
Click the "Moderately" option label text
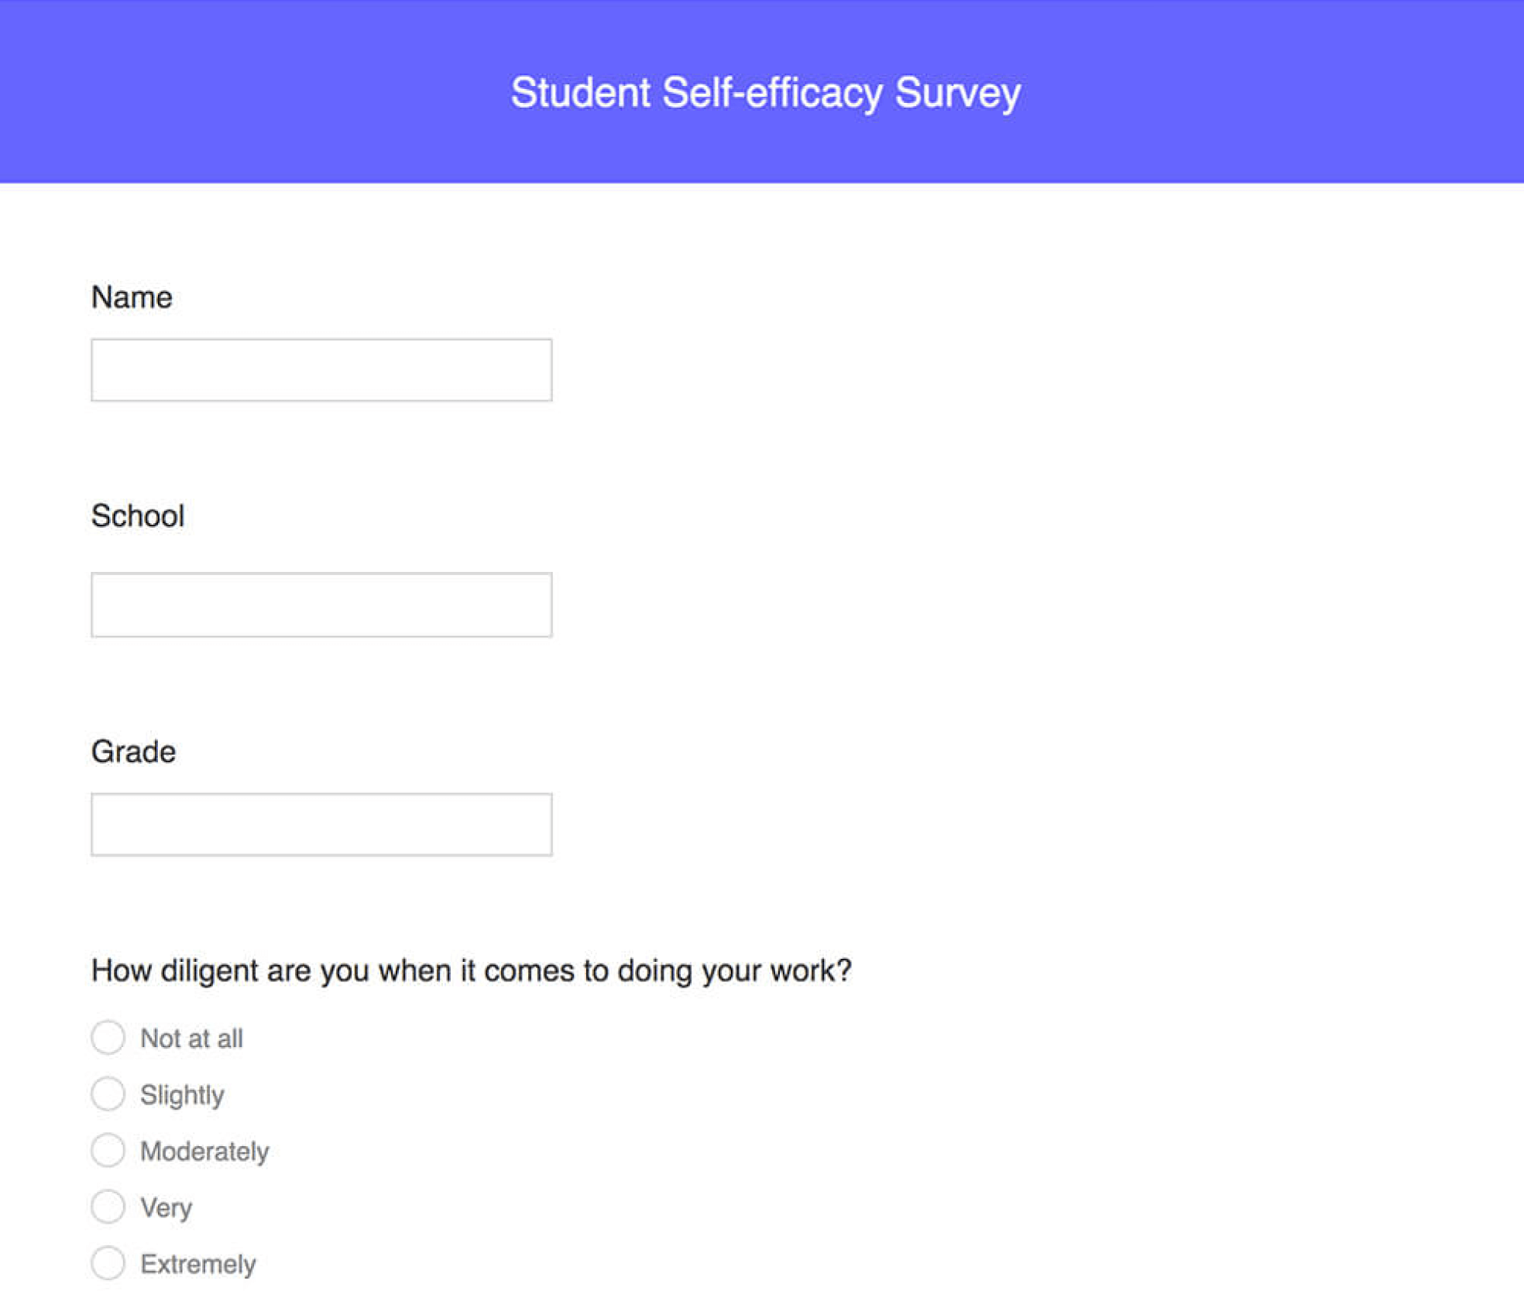click(204, 1151)
